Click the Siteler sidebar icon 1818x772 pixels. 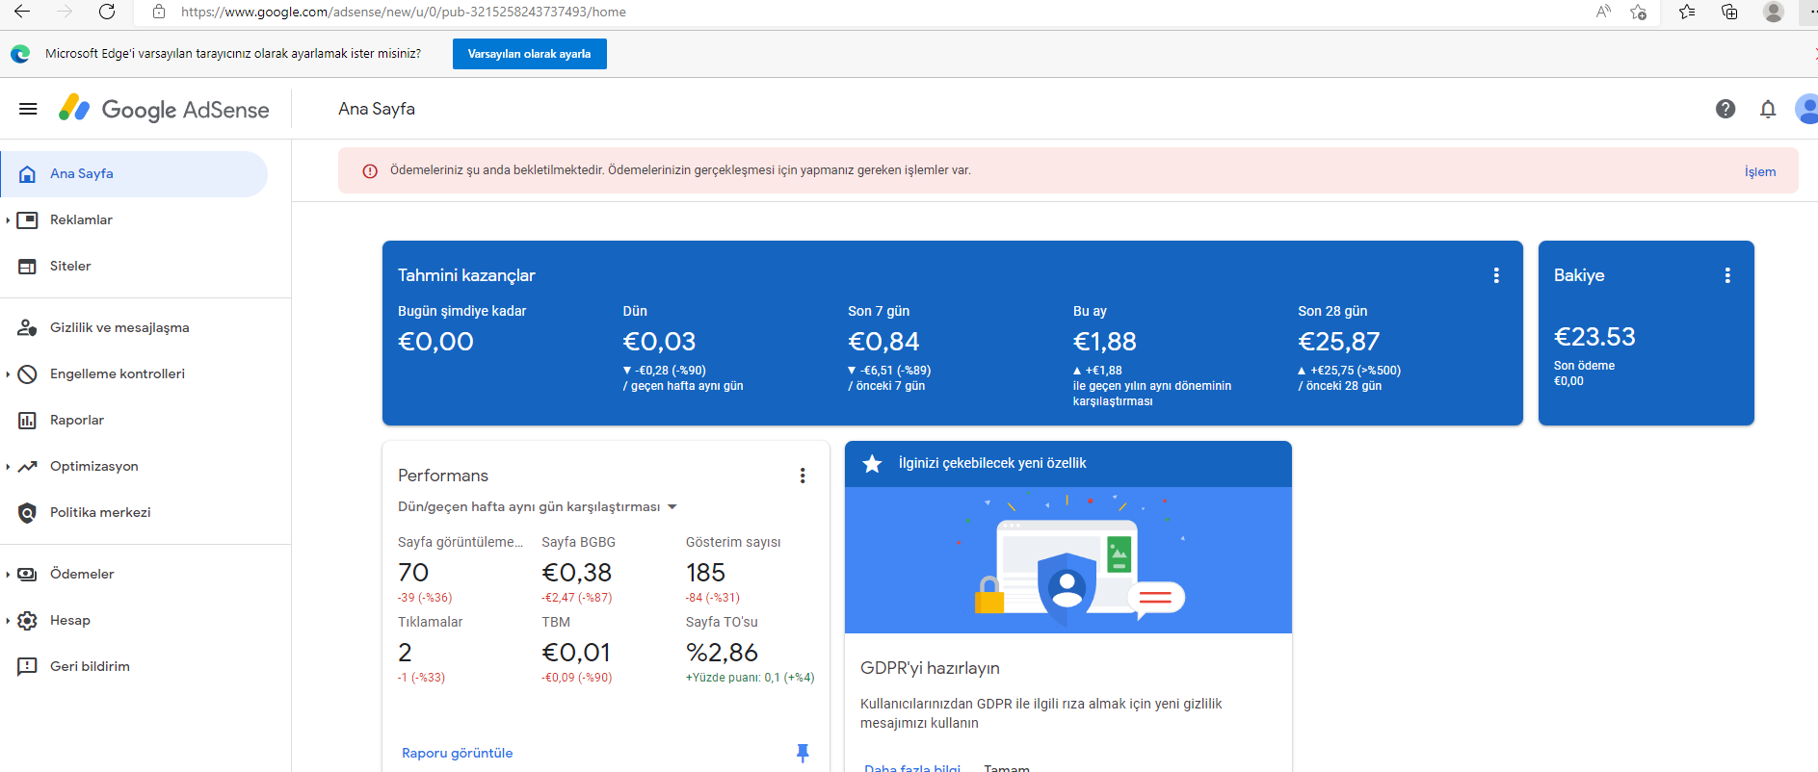click(28, 267)
